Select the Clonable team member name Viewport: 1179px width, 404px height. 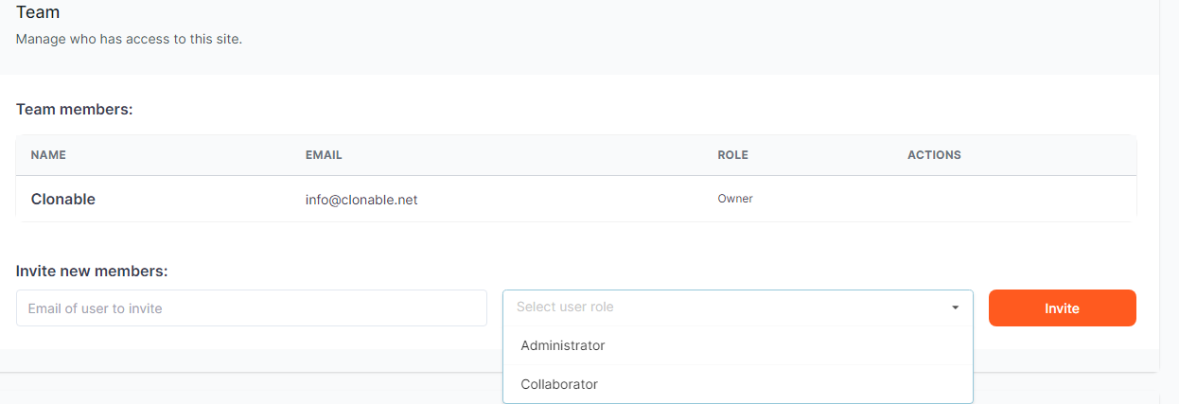(x=63, y=200)
